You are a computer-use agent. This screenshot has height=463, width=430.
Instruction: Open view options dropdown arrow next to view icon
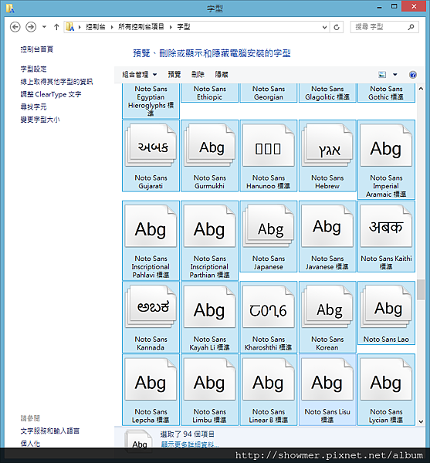click(394, 74)
